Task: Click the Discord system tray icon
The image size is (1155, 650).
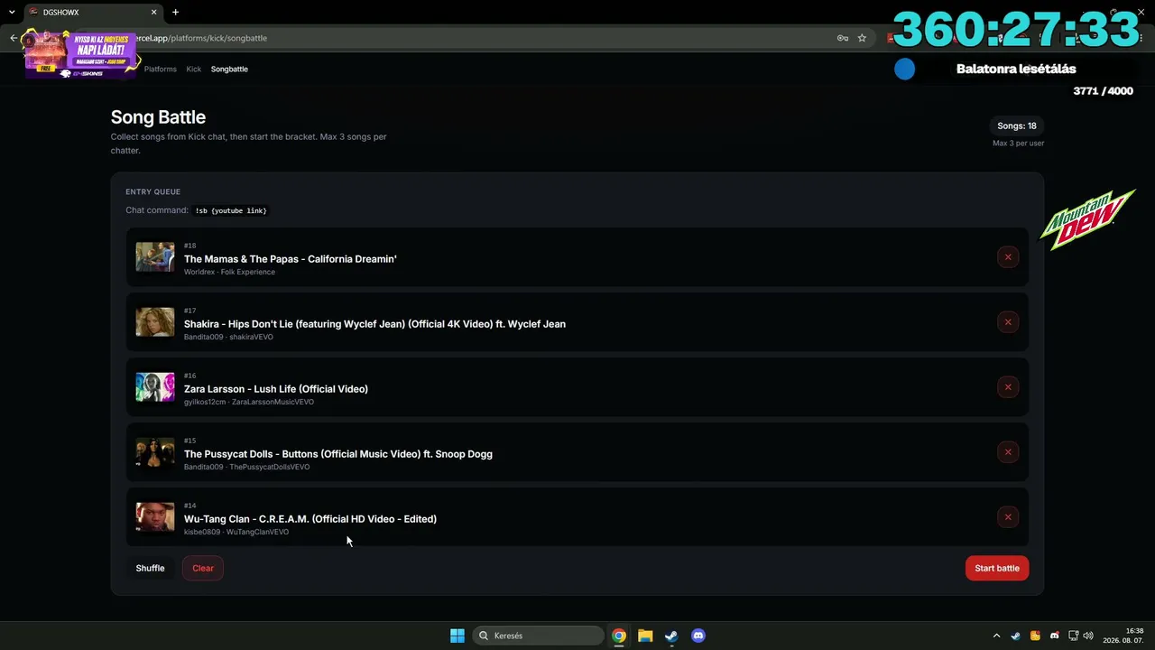Action: click(x=1055, y=636)
